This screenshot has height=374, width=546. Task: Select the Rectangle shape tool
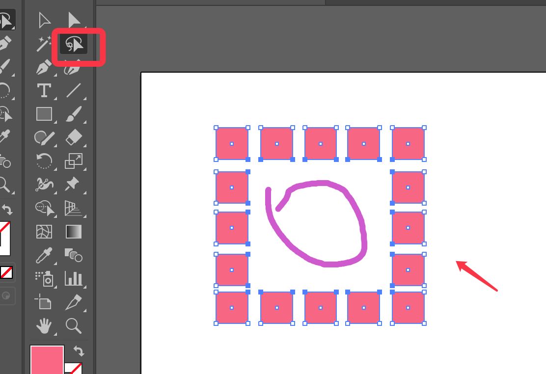point(44,114)
